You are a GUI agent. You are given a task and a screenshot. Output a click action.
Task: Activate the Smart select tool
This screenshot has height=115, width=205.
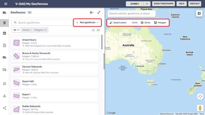coord(118,23)
